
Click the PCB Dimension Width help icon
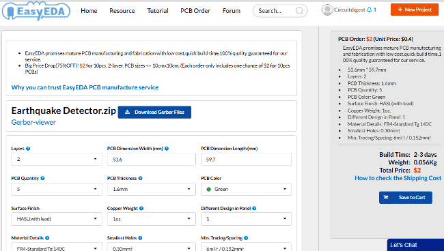click(167, 149)
